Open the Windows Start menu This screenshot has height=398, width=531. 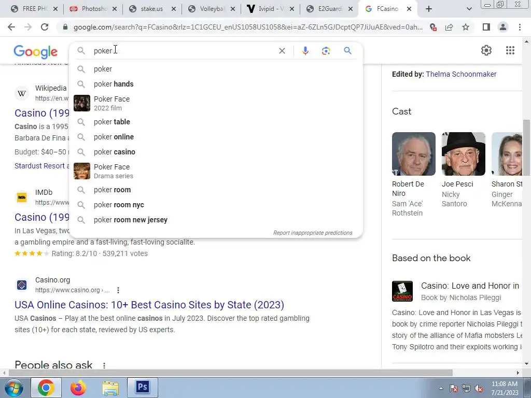coord(14,388)
